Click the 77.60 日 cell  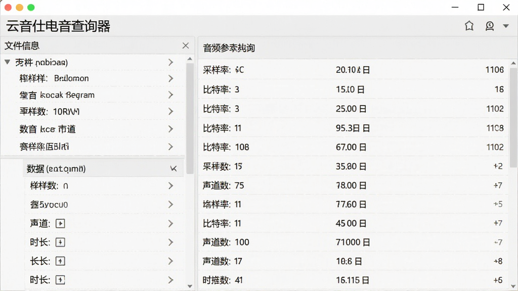pos(351,205)
